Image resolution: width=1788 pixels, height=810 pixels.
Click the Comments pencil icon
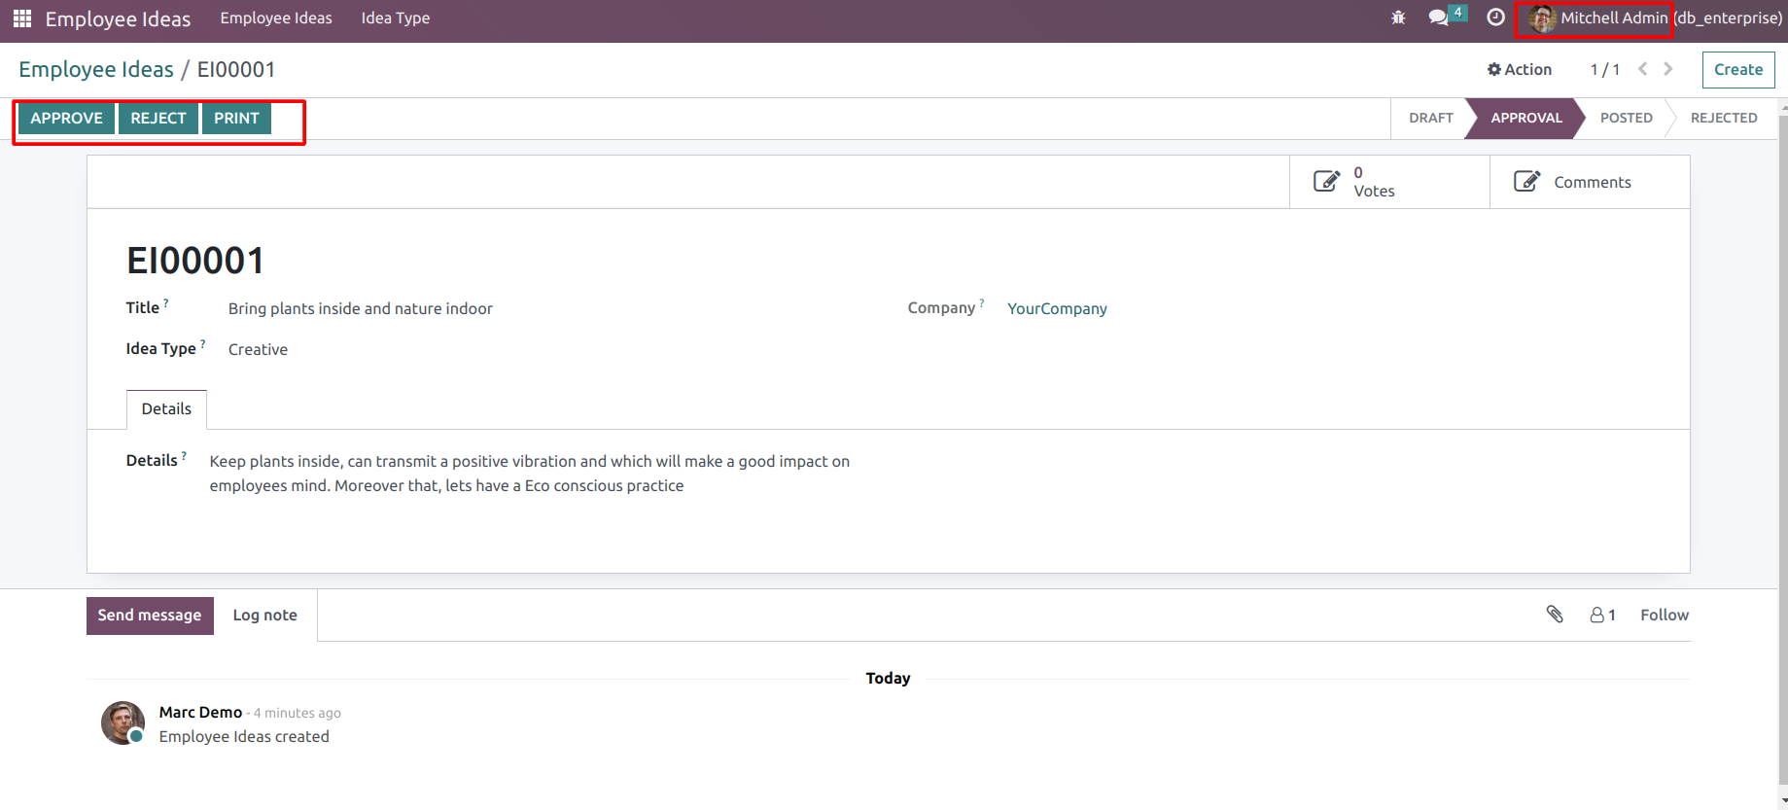[1526, 182]
